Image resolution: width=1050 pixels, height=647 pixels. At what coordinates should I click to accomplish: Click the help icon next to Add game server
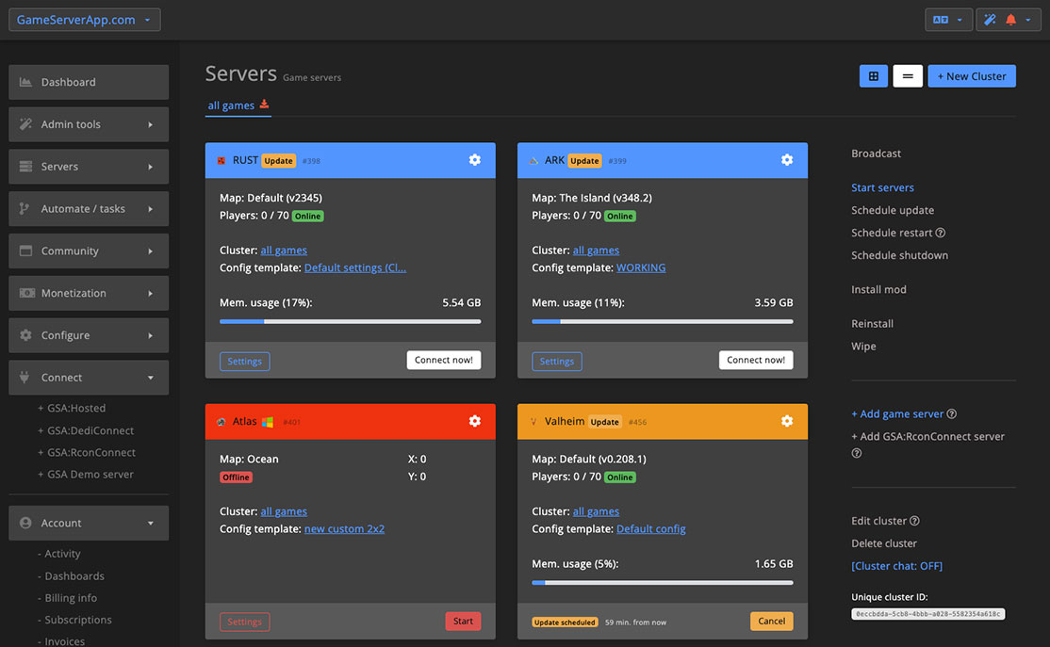point(952,413)
